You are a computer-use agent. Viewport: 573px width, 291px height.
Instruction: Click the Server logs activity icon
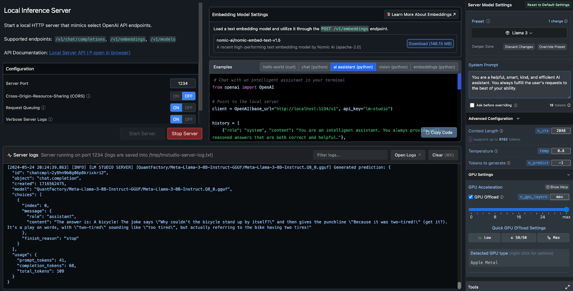9,155
